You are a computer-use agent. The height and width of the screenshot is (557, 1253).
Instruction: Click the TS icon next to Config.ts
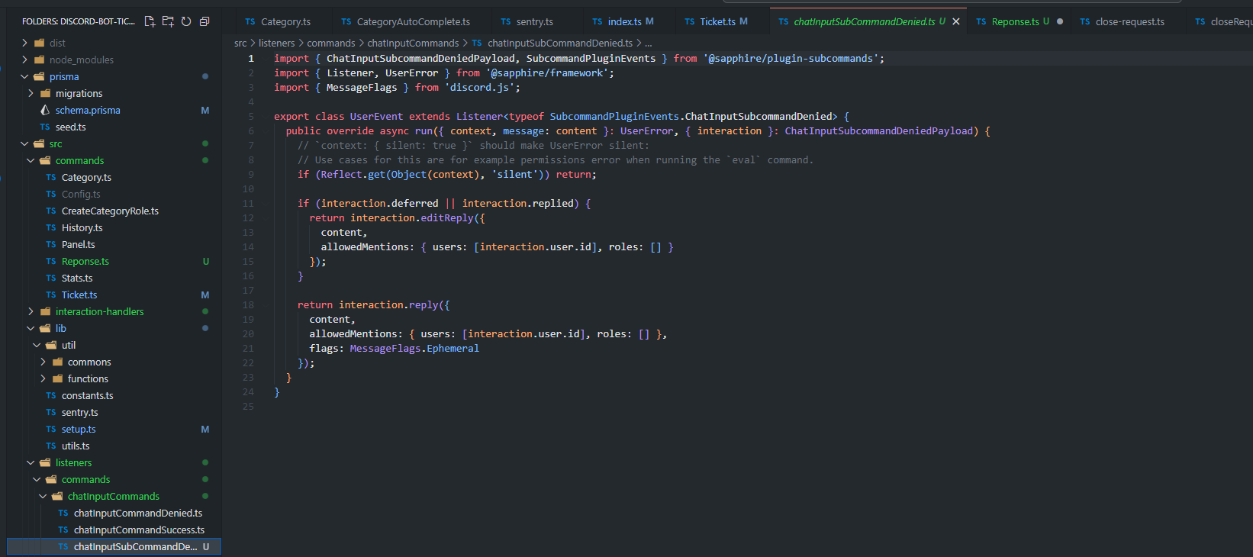51,194
